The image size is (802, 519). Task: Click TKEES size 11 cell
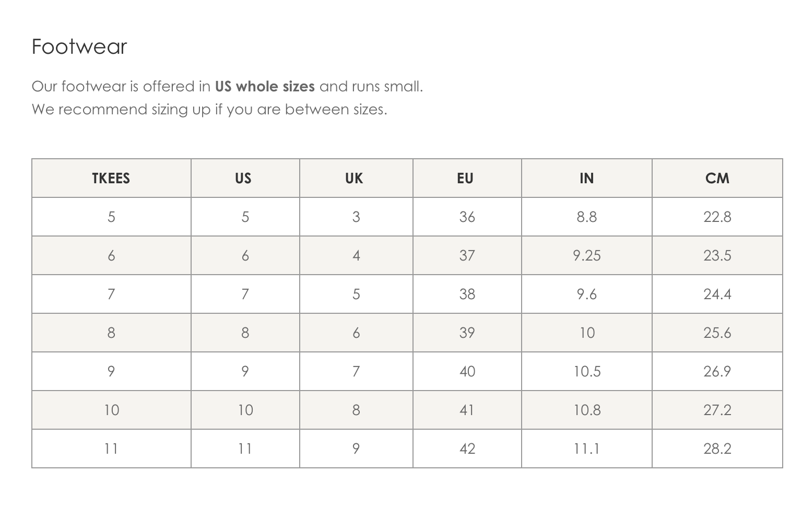[111, 449]
